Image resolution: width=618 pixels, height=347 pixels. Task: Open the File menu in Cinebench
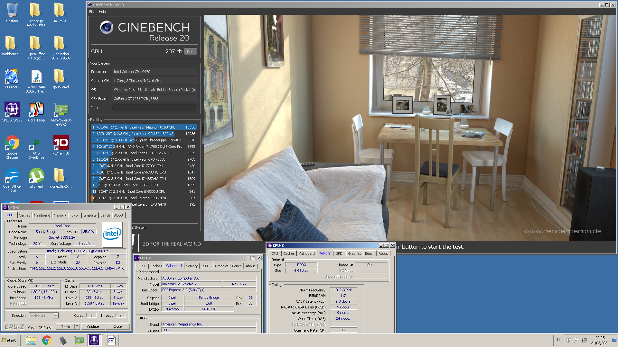click(92, 12)
